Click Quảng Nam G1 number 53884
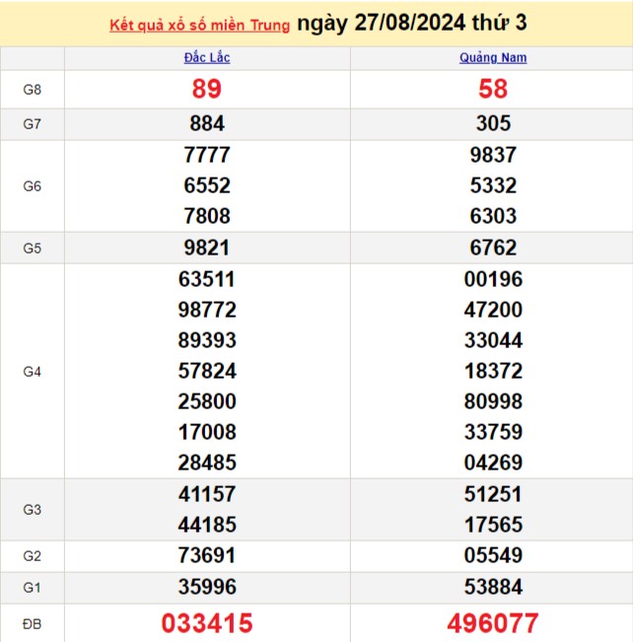This screenshot has height=642, width=633. (x=493, y=587)
